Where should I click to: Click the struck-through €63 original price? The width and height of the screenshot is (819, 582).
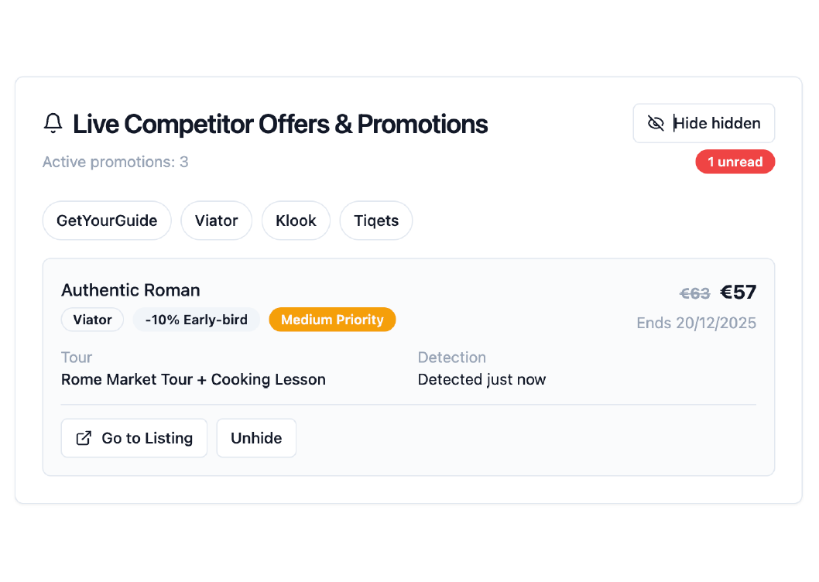pyautogui.click(x=694, y=293)
